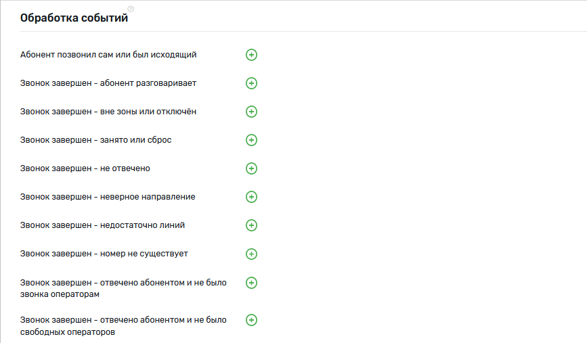Click label text 'Звонок завершен - недостаточно линий'
Image resolution: width=587 pixels, height=343 pixels.
(102, 225)
